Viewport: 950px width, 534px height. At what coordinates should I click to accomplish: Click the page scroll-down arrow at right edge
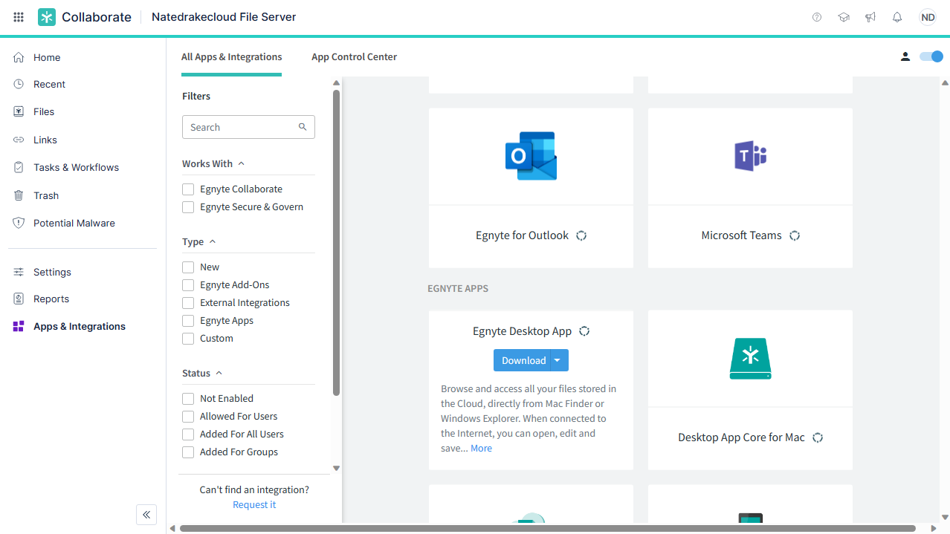tap(945, 517)
